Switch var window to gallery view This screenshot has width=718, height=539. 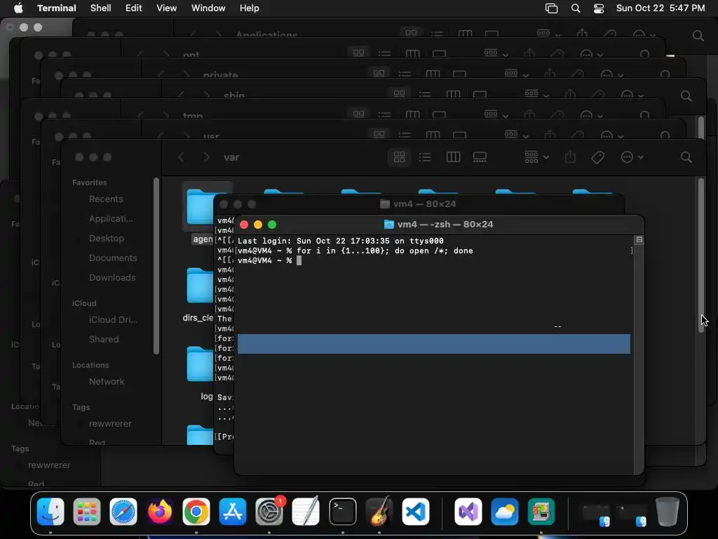click(480, 157)
